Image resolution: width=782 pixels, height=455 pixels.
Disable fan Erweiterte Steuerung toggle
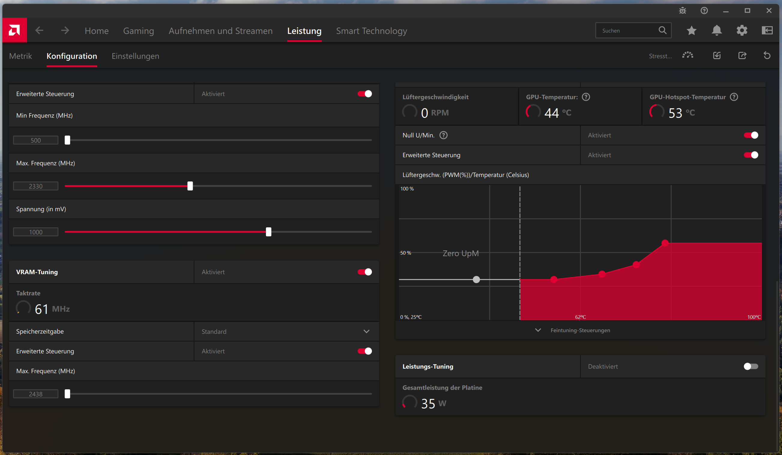click(x=751, y=155)
